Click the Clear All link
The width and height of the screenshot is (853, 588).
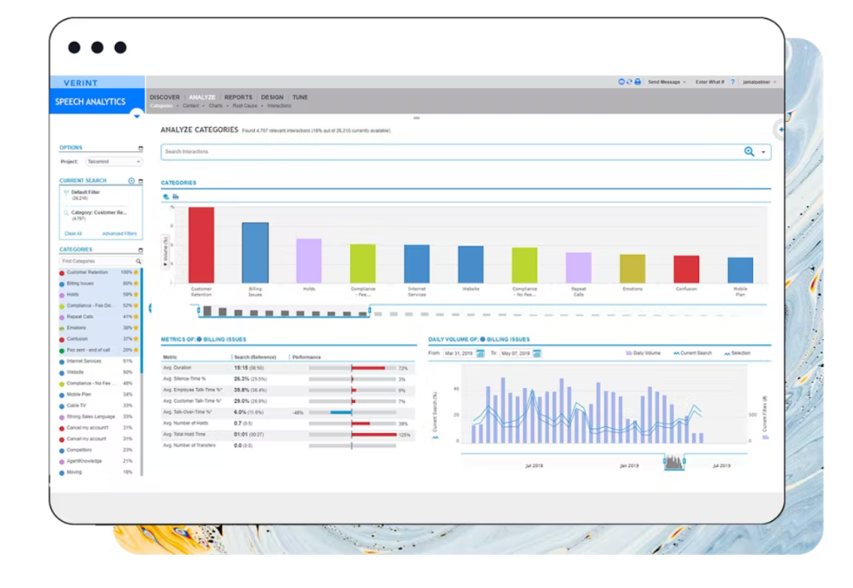pos(73,233)
